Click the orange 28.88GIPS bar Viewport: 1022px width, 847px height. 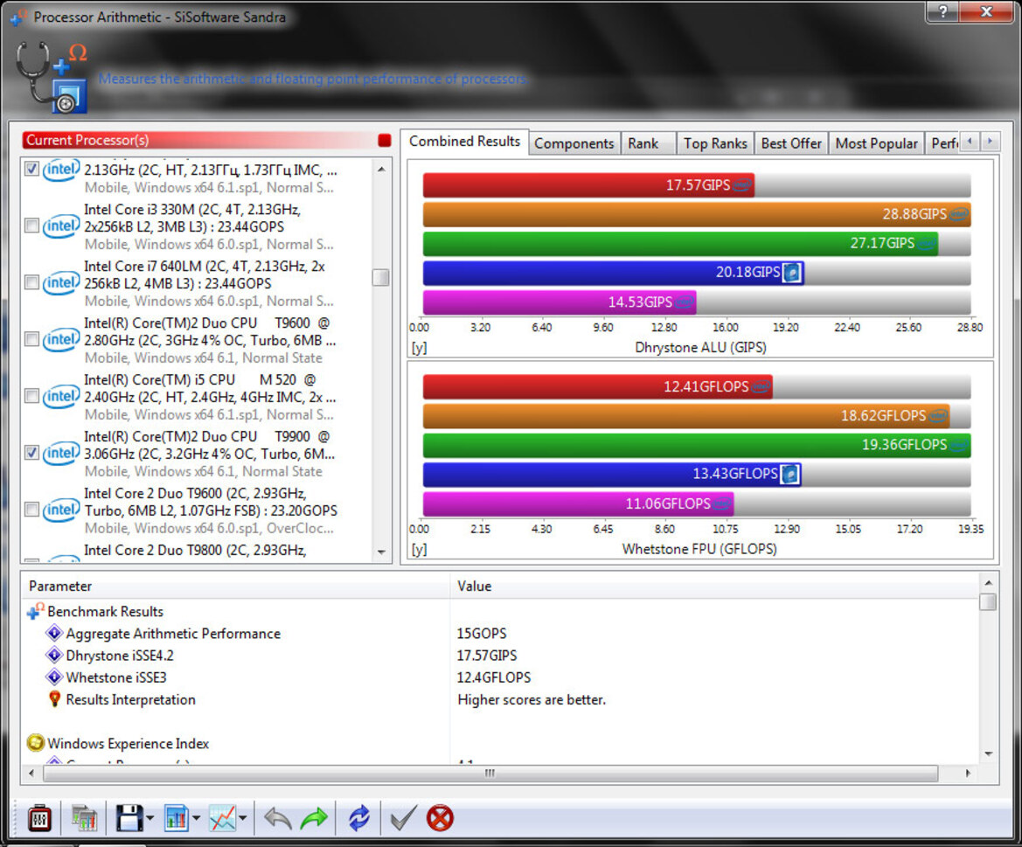[x=697, y=214]
